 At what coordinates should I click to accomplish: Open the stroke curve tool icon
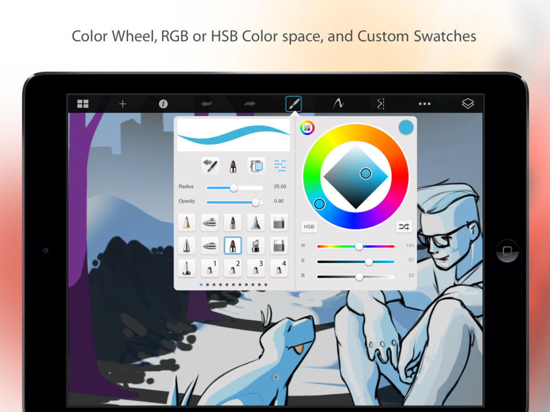[338, 104]
